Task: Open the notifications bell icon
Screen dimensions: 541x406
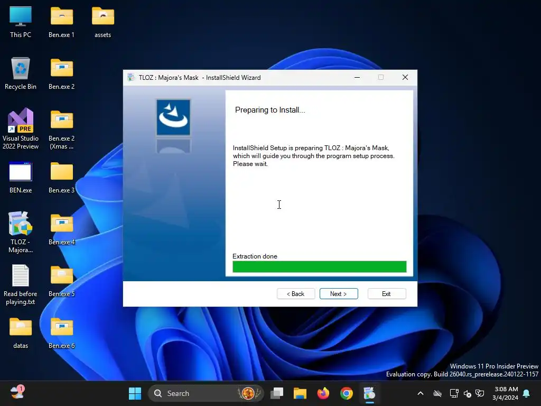Action: (526, 393)
